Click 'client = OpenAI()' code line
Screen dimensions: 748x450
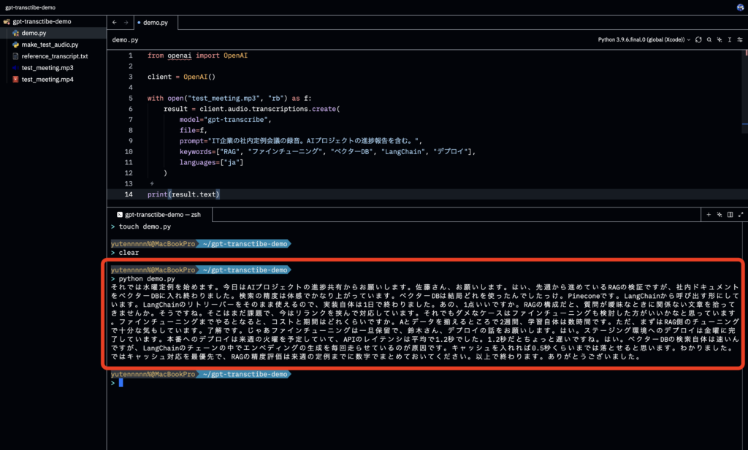point(181,77)
